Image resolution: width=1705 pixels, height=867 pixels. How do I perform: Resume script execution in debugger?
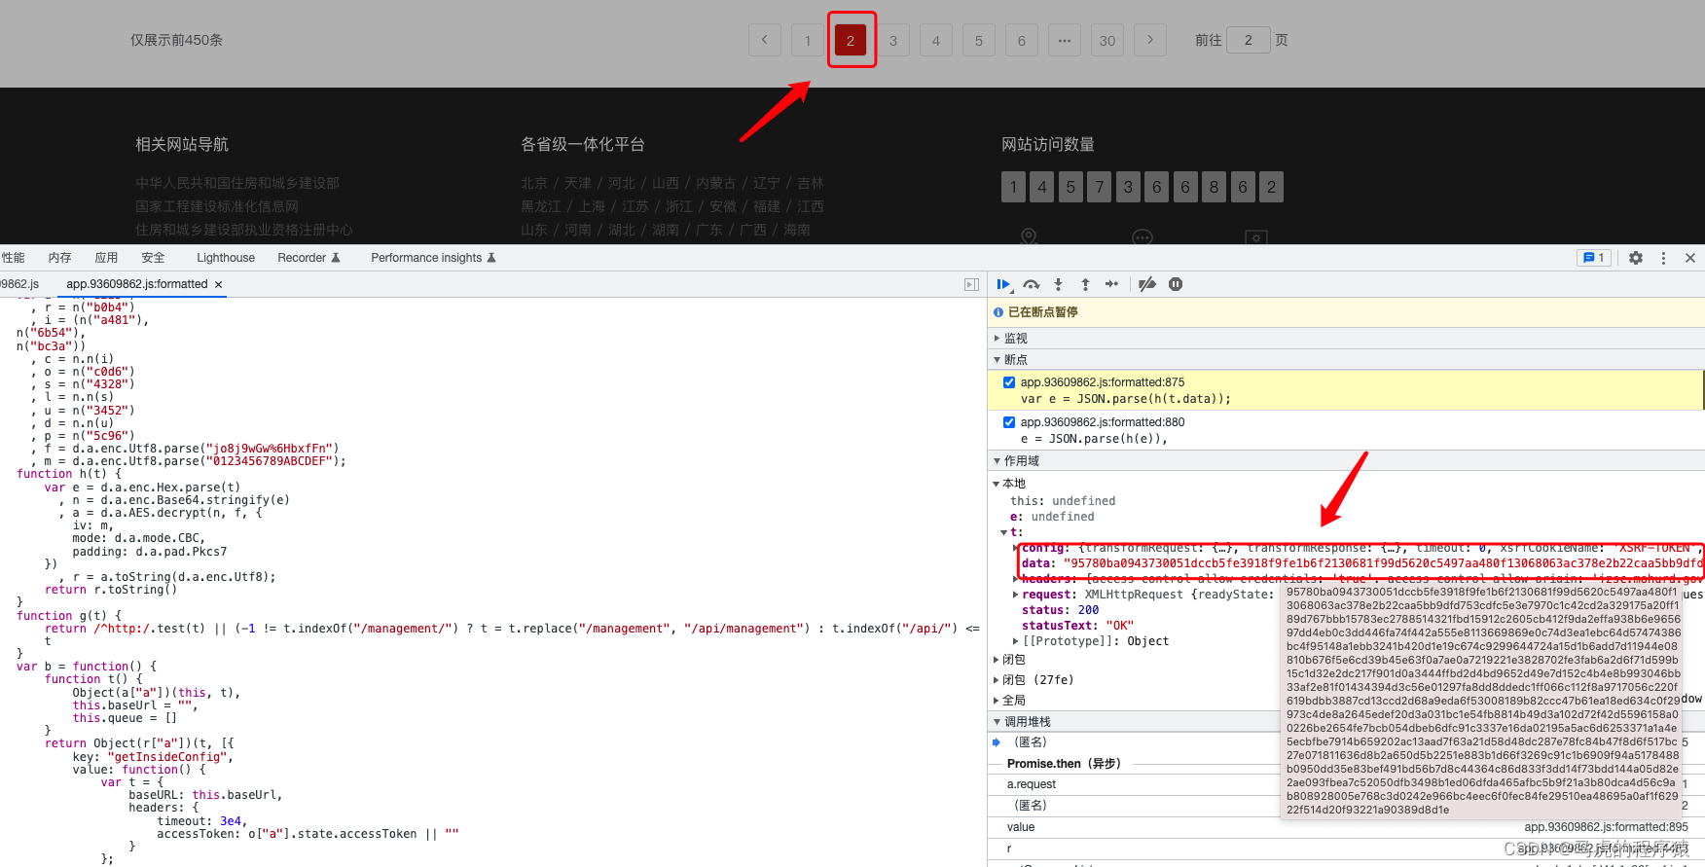pos(1004,284)
